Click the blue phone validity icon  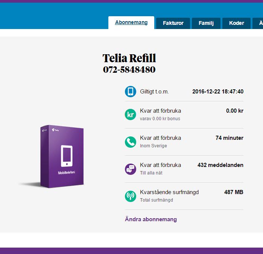(131, 92)
